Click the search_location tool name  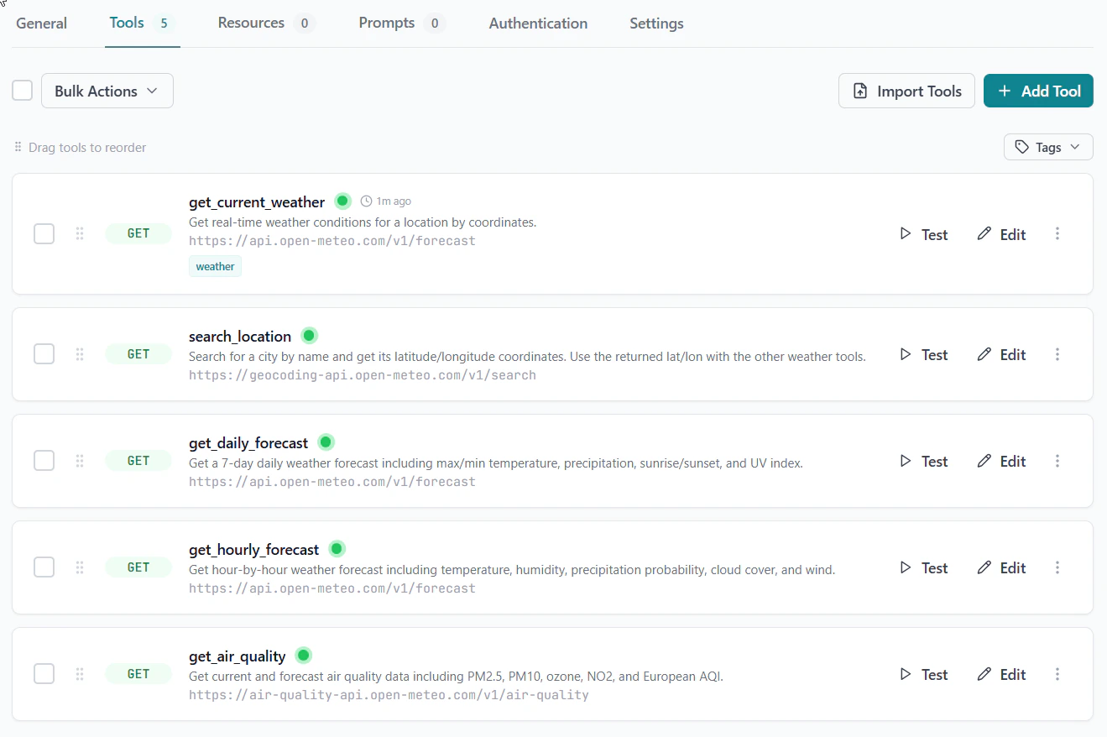(x=240, y=336)
